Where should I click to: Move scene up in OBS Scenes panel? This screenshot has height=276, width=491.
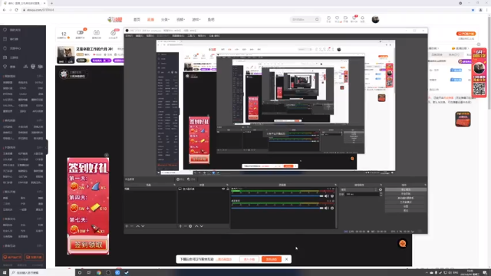138,226
